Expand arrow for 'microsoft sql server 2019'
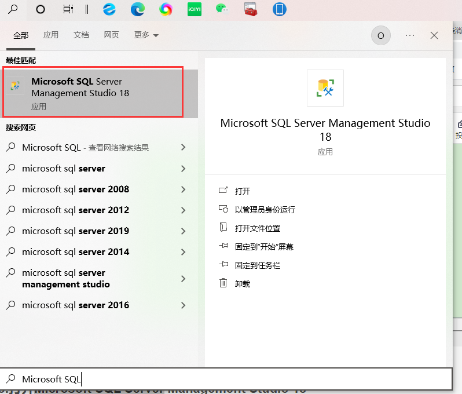Screen dimensions: 462x394 pos(184,231)
